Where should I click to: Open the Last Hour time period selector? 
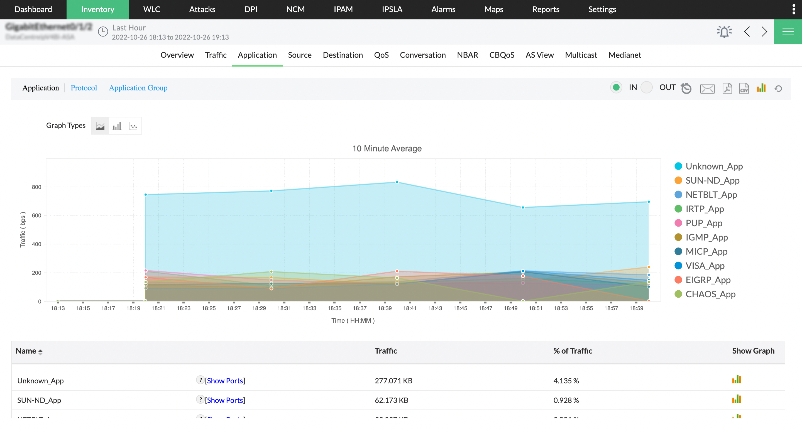[x=129, y=28]
